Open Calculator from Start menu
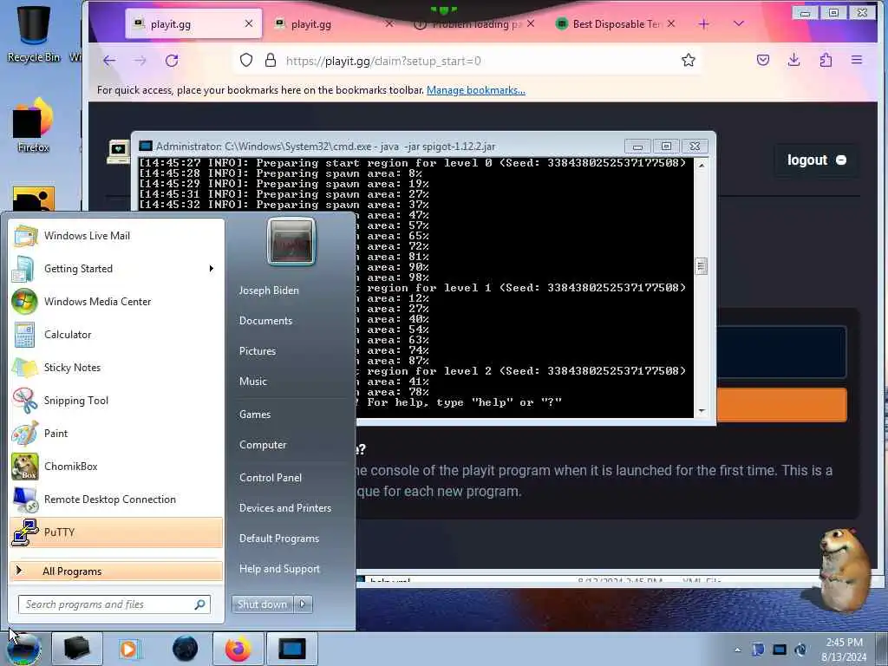Viewport: 888px width, 666px height. tap(116, 334)
